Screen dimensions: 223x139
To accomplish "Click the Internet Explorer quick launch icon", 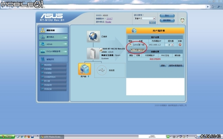I will click(22, 137).
